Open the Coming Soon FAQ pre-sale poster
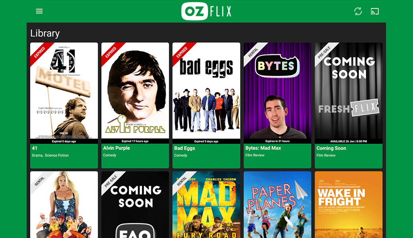This screenshot has width=413, height=238. click(135, 205)
